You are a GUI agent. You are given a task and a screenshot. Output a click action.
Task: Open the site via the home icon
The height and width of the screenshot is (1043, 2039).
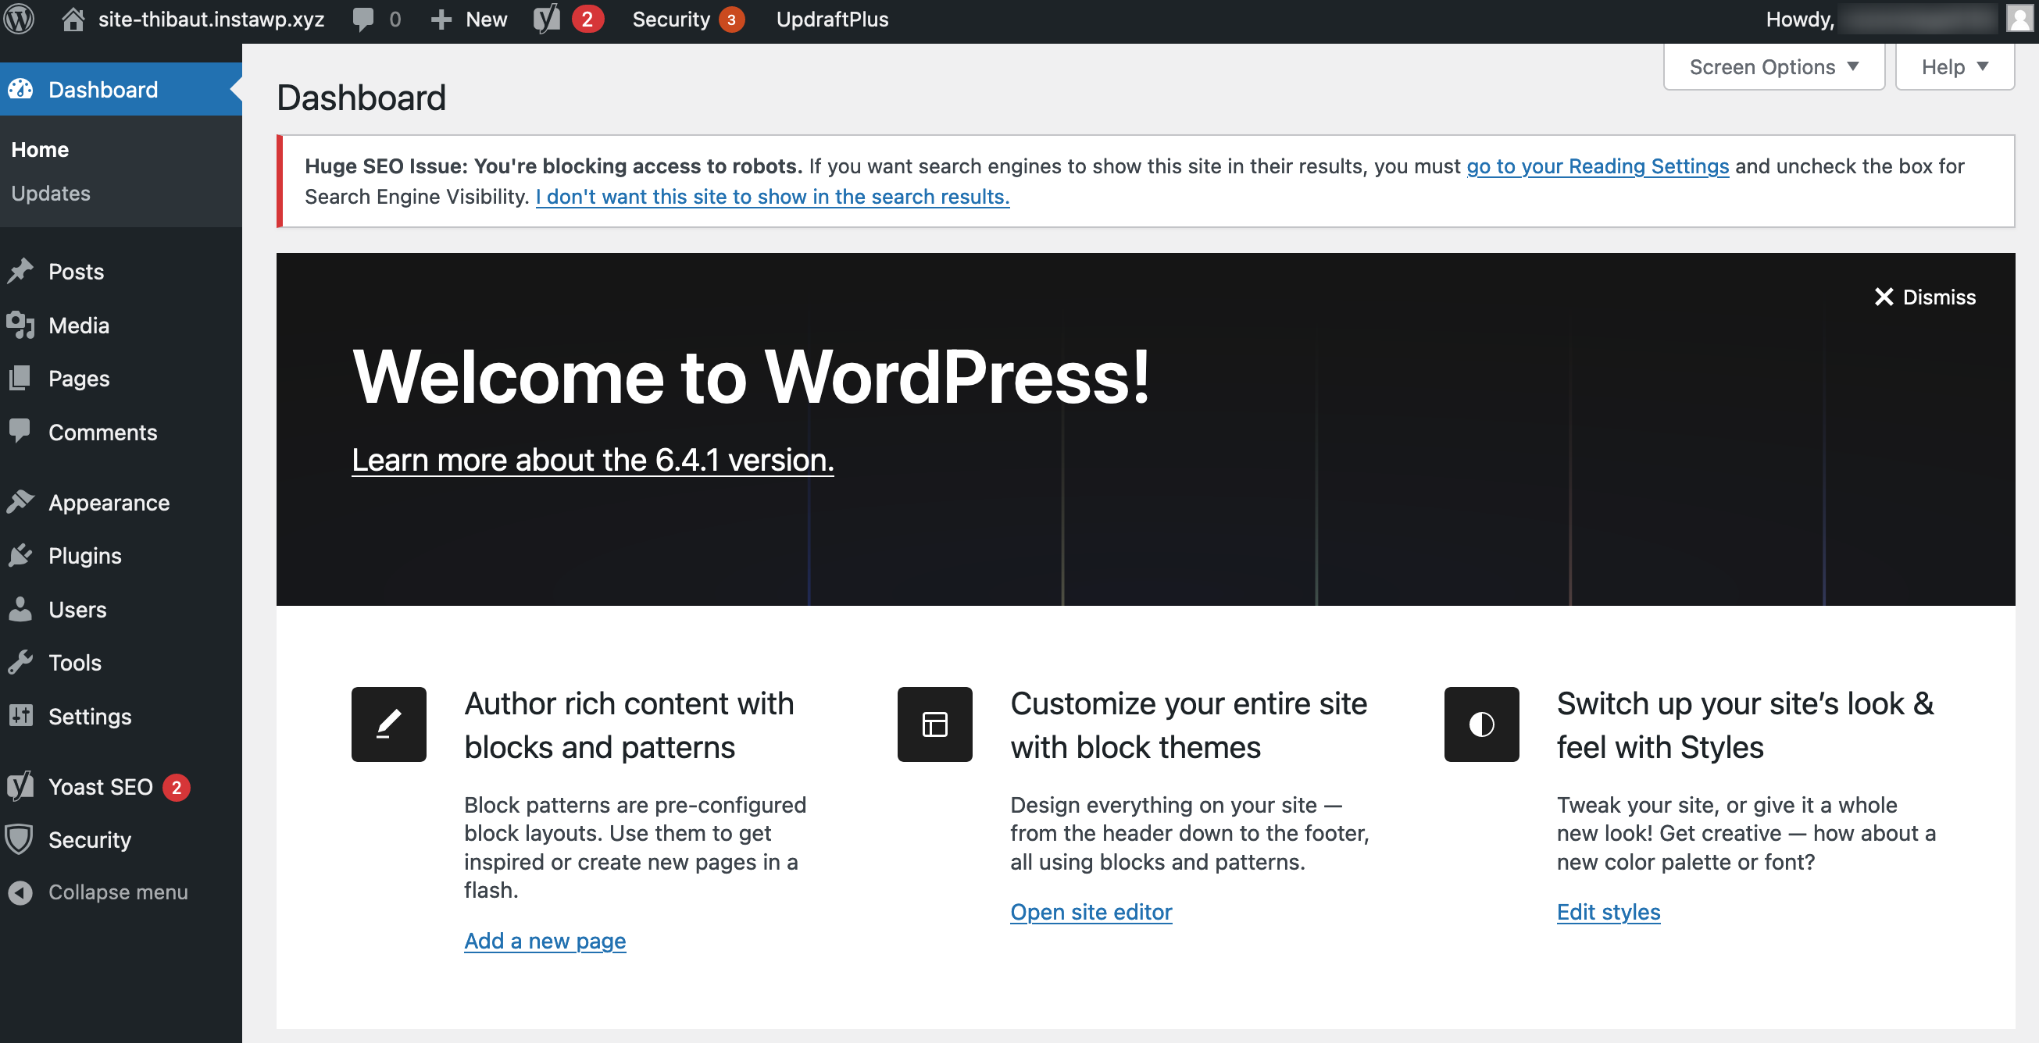coord(74,19)
